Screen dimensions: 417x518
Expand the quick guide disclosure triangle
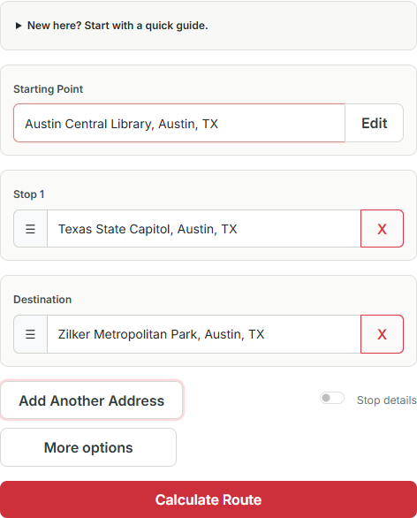pos(19,26)
